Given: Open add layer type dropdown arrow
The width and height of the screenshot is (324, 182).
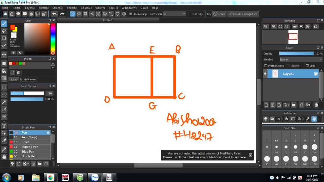Looking at the screenshot, I should 289,105.
